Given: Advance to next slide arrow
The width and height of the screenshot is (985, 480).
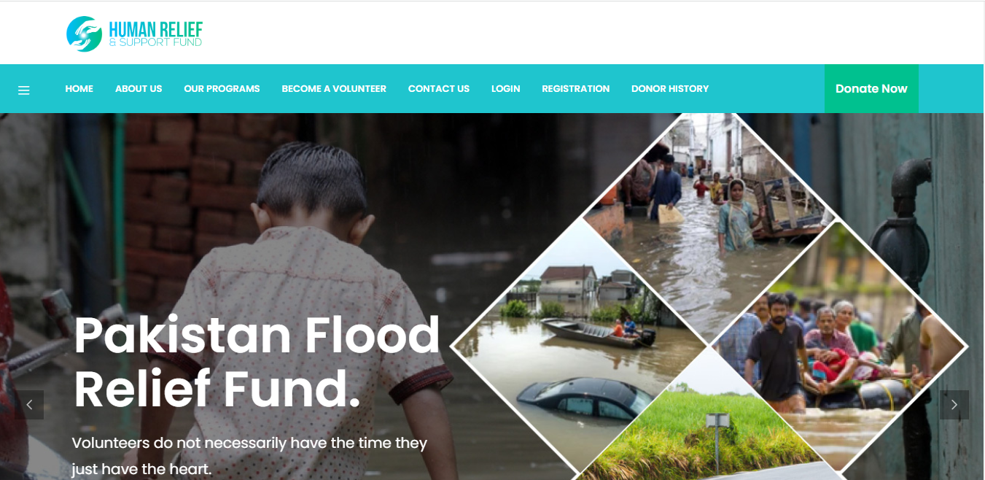Looking at the screenshot, I should [x=954, y=405].
